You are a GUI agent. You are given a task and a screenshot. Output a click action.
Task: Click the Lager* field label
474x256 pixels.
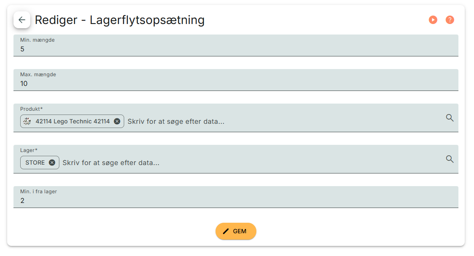coord(29,150)
